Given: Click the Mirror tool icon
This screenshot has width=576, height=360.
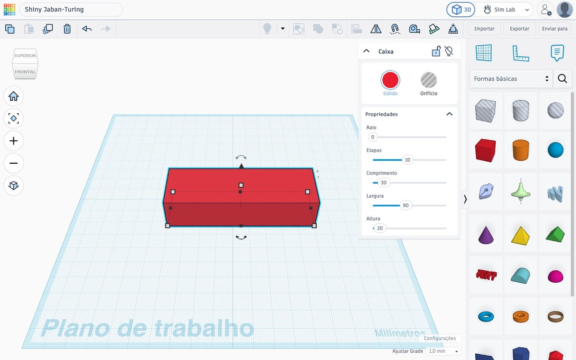Looking at the screenshot, I should 376,29.
